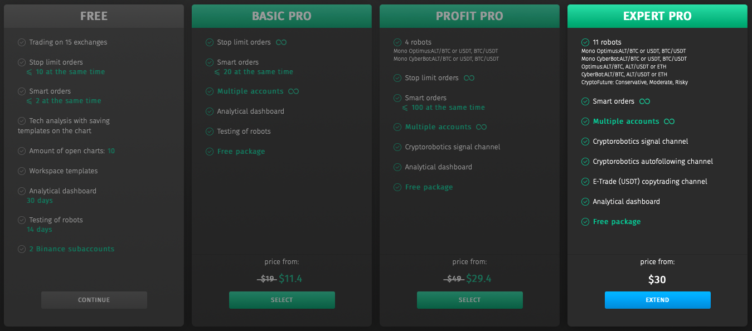Viewport: 752px width, 331px height.
Task: Click check icon next to 11 robots
Action: pos(585,42)
